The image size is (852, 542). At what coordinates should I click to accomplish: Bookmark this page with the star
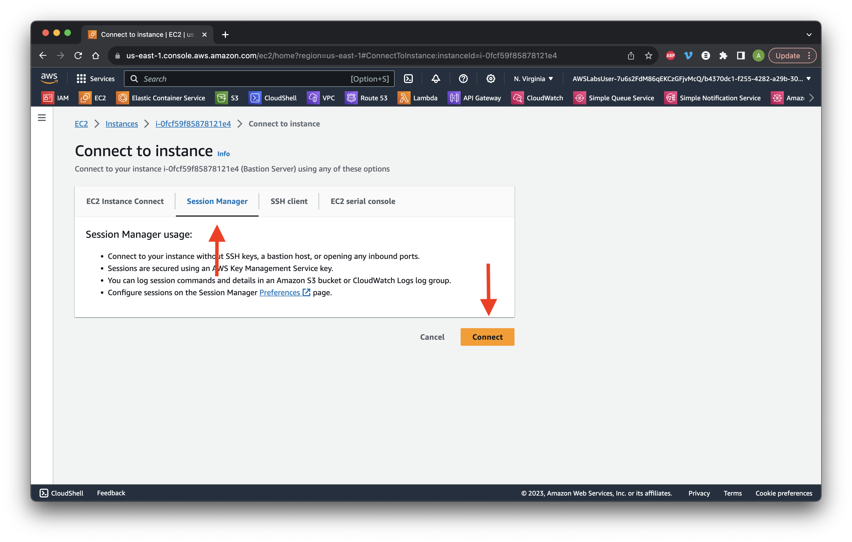pos(648,56)
